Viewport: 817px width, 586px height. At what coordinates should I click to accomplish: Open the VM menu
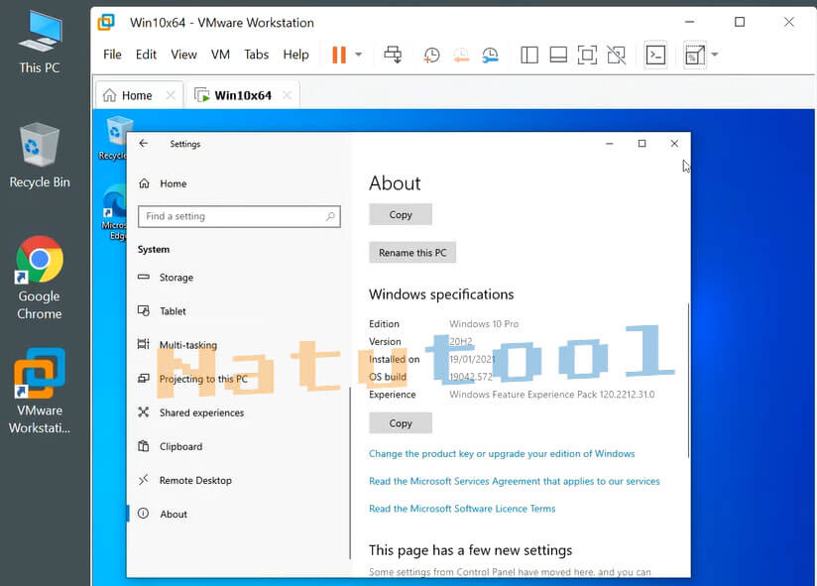click(x=220, y=55)
